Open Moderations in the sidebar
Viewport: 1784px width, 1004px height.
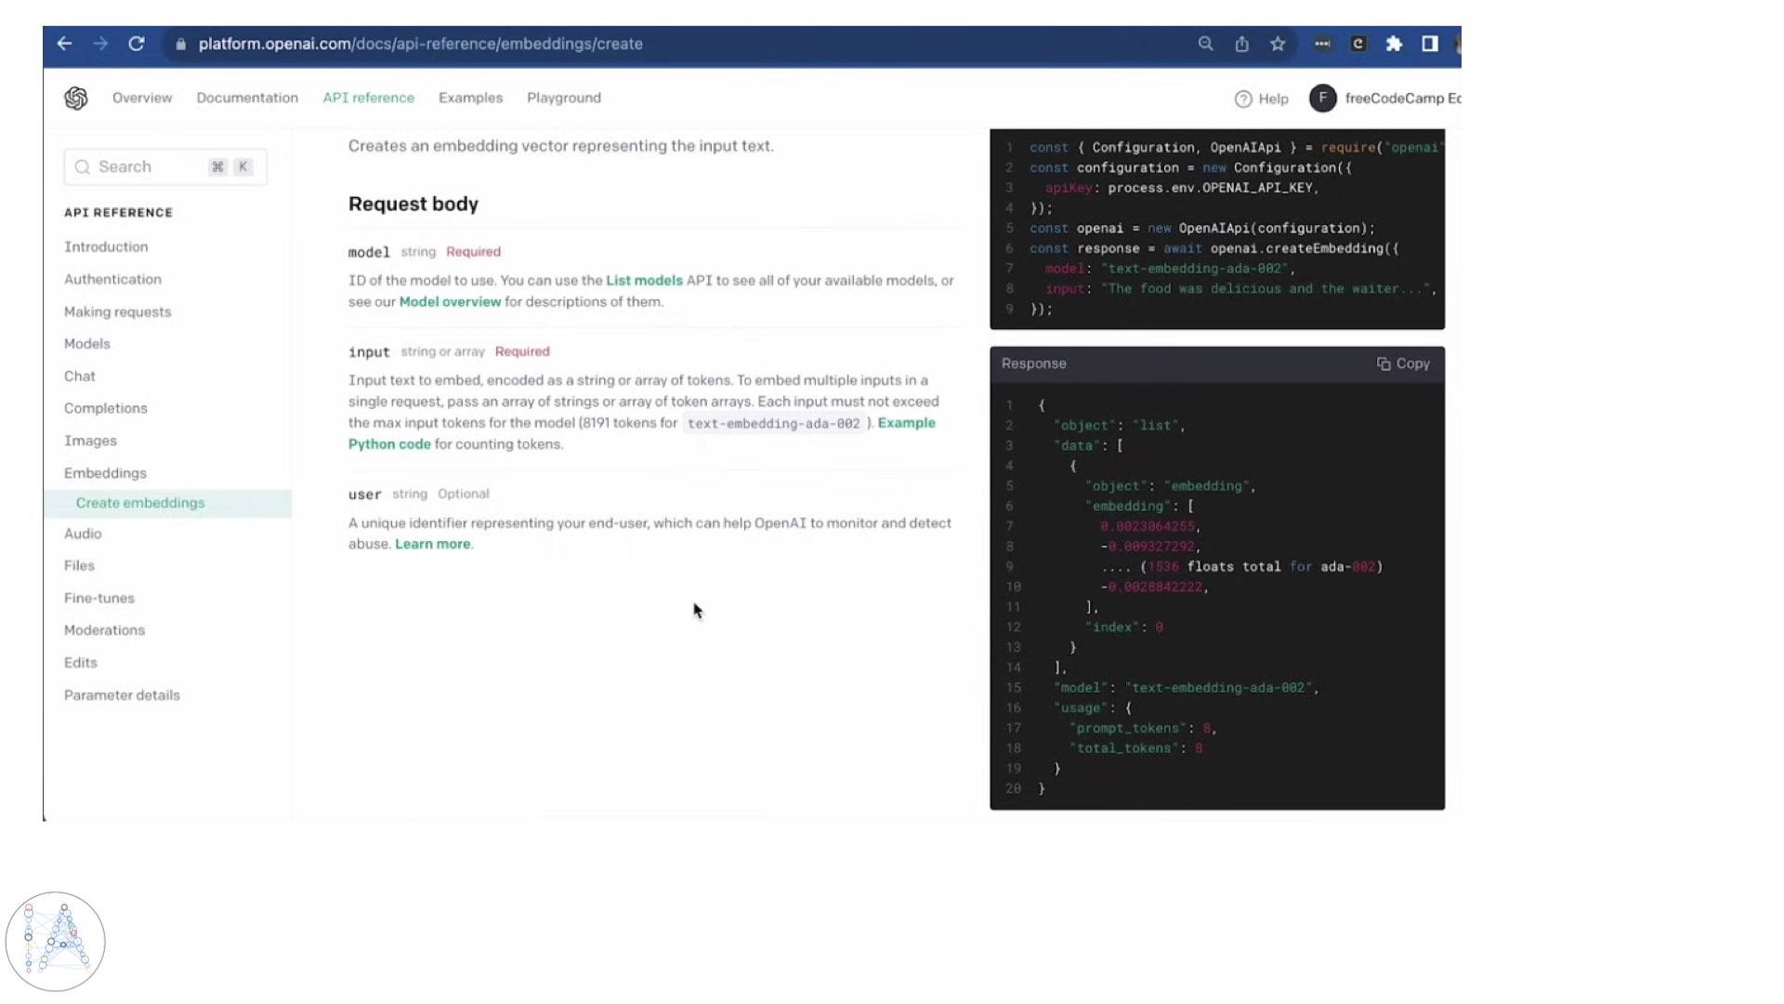coord(104,630)
